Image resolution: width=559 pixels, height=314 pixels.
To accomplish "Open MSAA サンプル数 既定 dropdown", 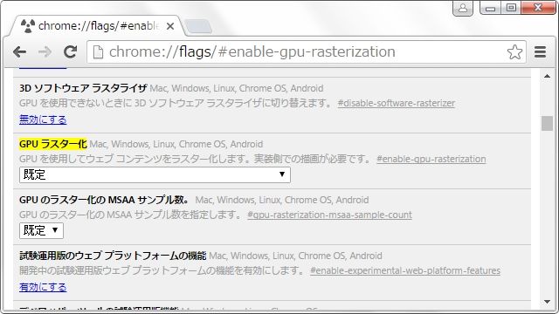I will (41, 230).
